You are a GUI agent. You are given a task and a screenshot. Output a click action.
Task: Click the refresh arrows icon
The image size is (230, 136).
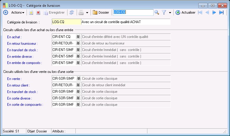tap(72, 12)
